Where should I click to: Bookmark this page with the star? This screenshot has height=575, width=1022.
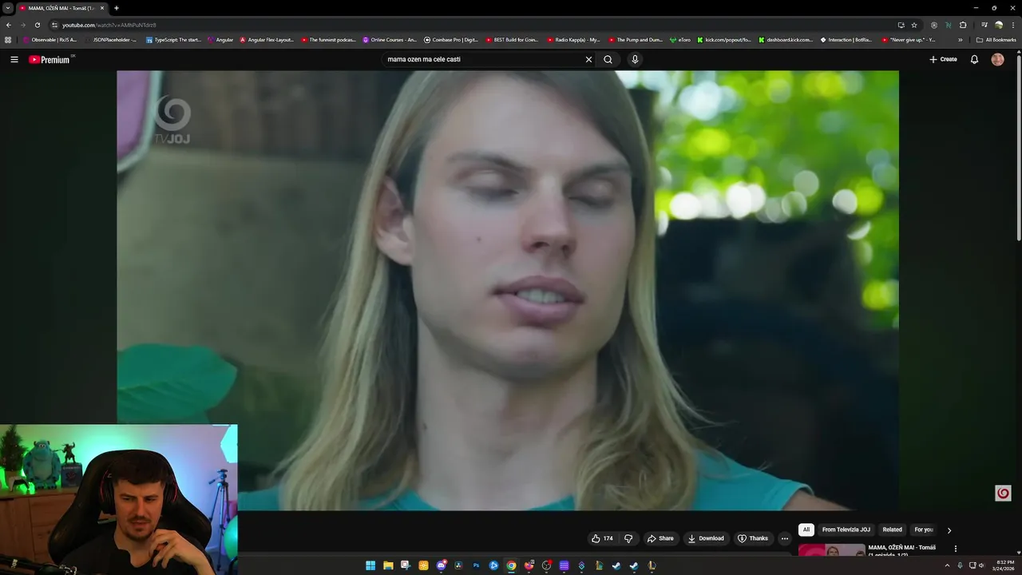pos(914,25)
